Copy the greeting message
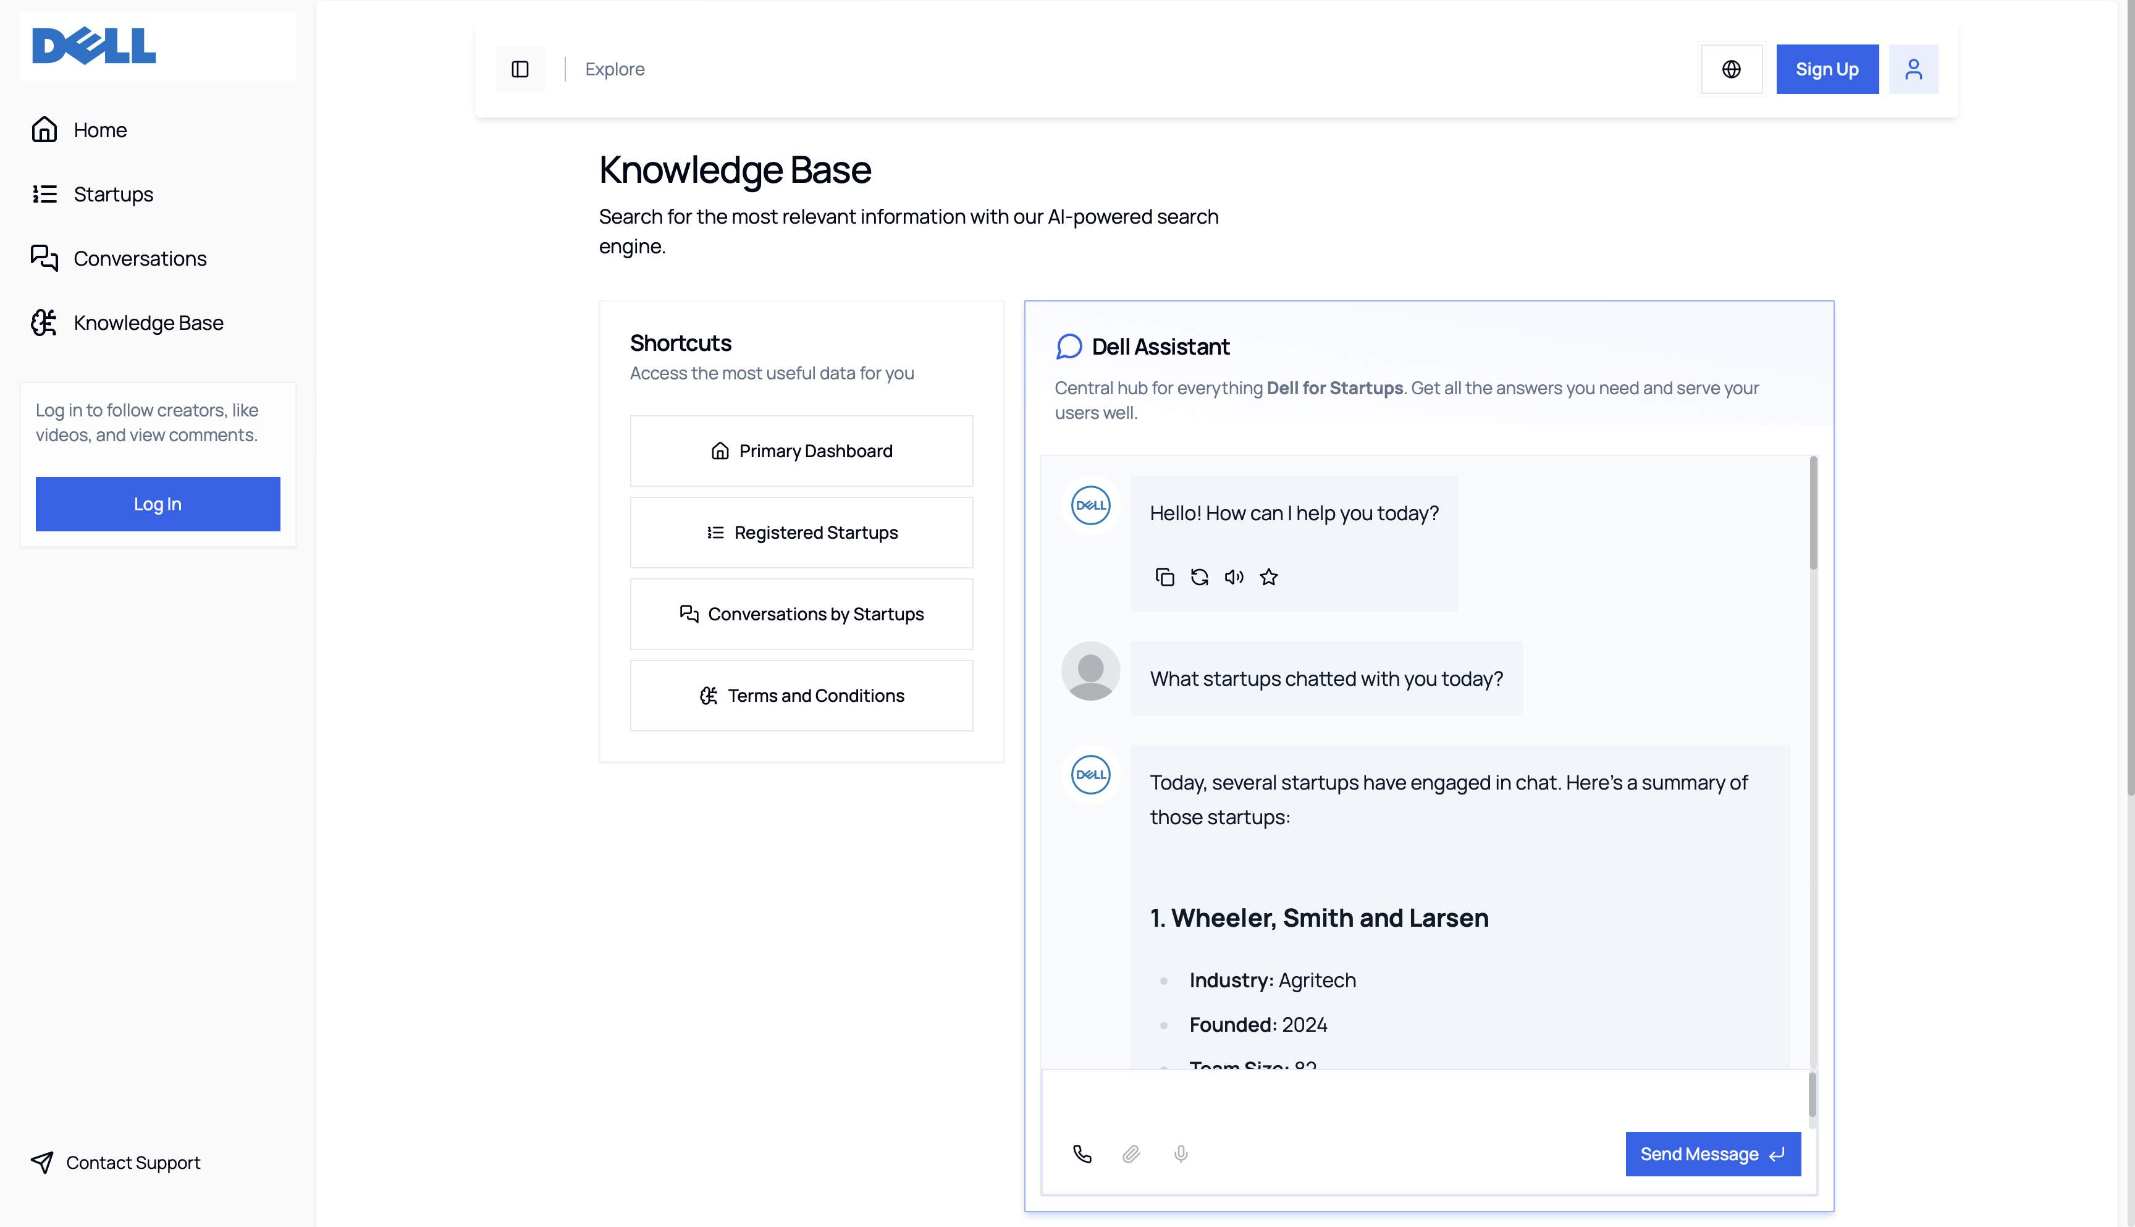The image size is (2135, 1227). pyautogui.click(x=1164, y=577)
